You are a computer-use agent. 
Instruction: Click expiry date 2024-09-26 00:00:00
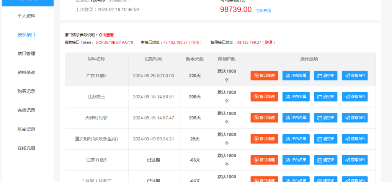154,76
